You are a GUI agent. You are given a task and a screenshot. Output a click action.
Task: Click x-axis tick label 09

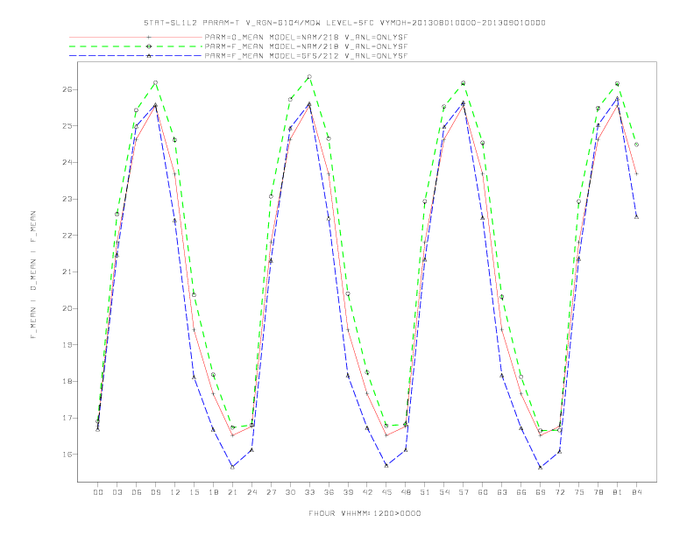click(x=155, y=492)
